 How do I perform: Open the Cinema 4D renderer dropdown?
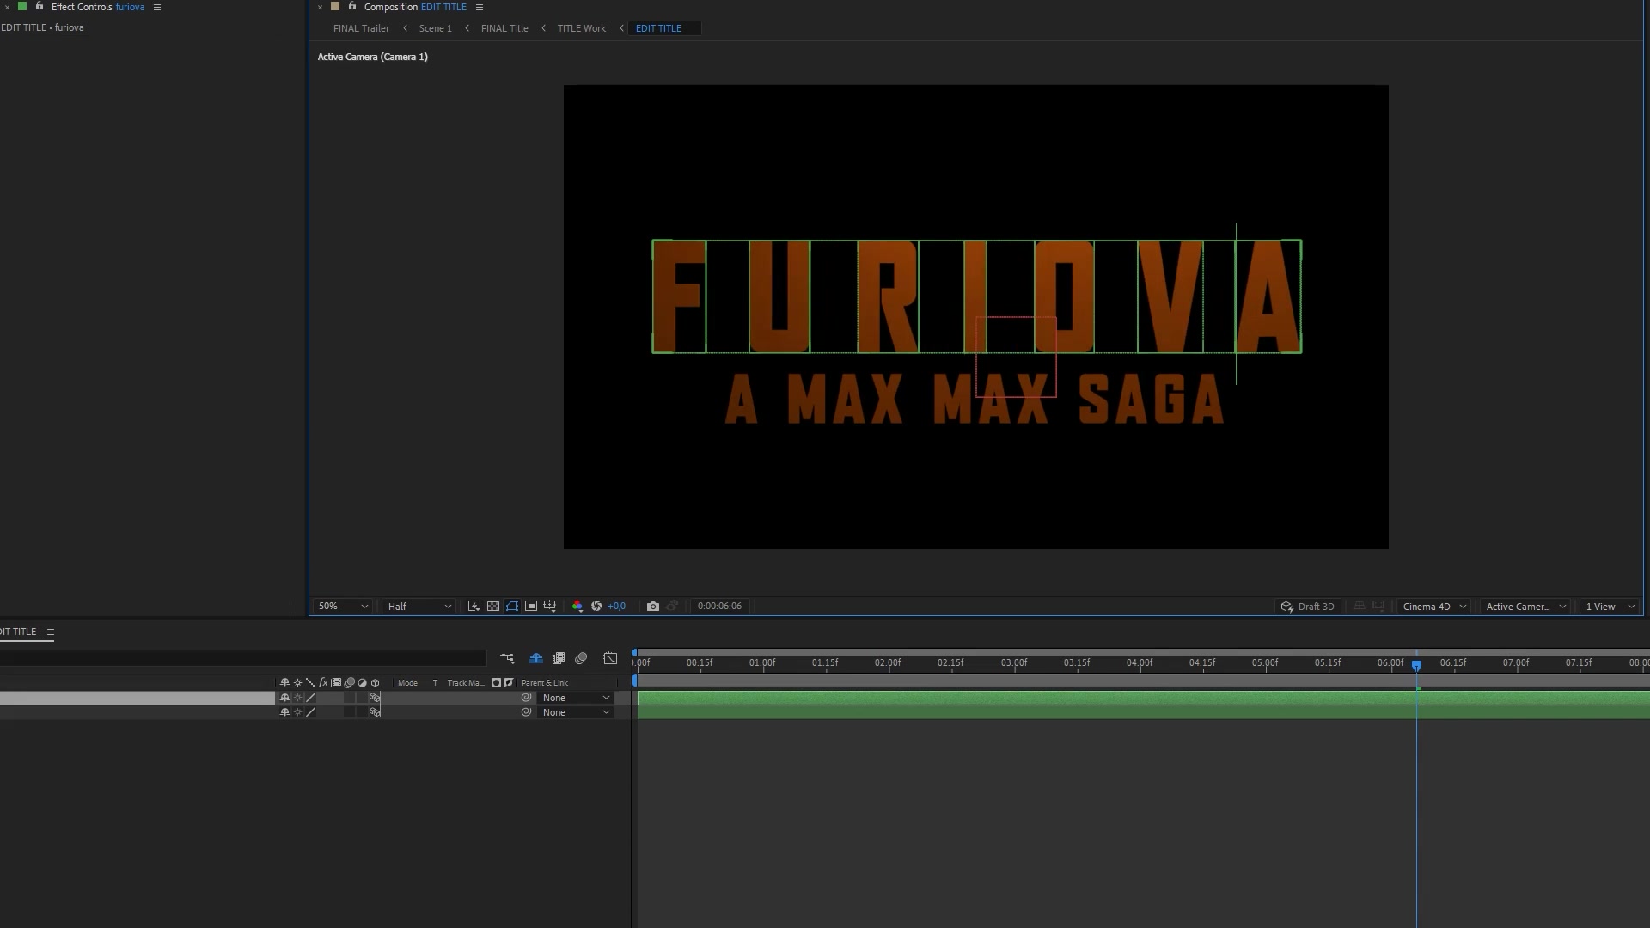coord(1434,607)
